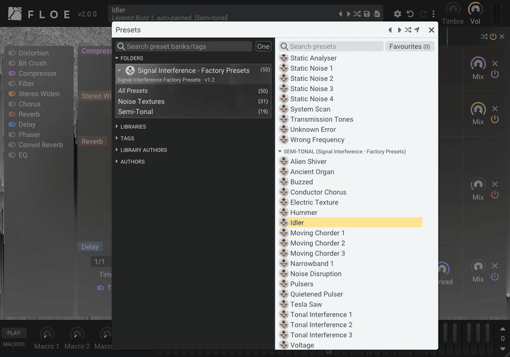
Task: Adjust the Macro 1 knob
Action: pyautogui.click(x=47, y=334)
